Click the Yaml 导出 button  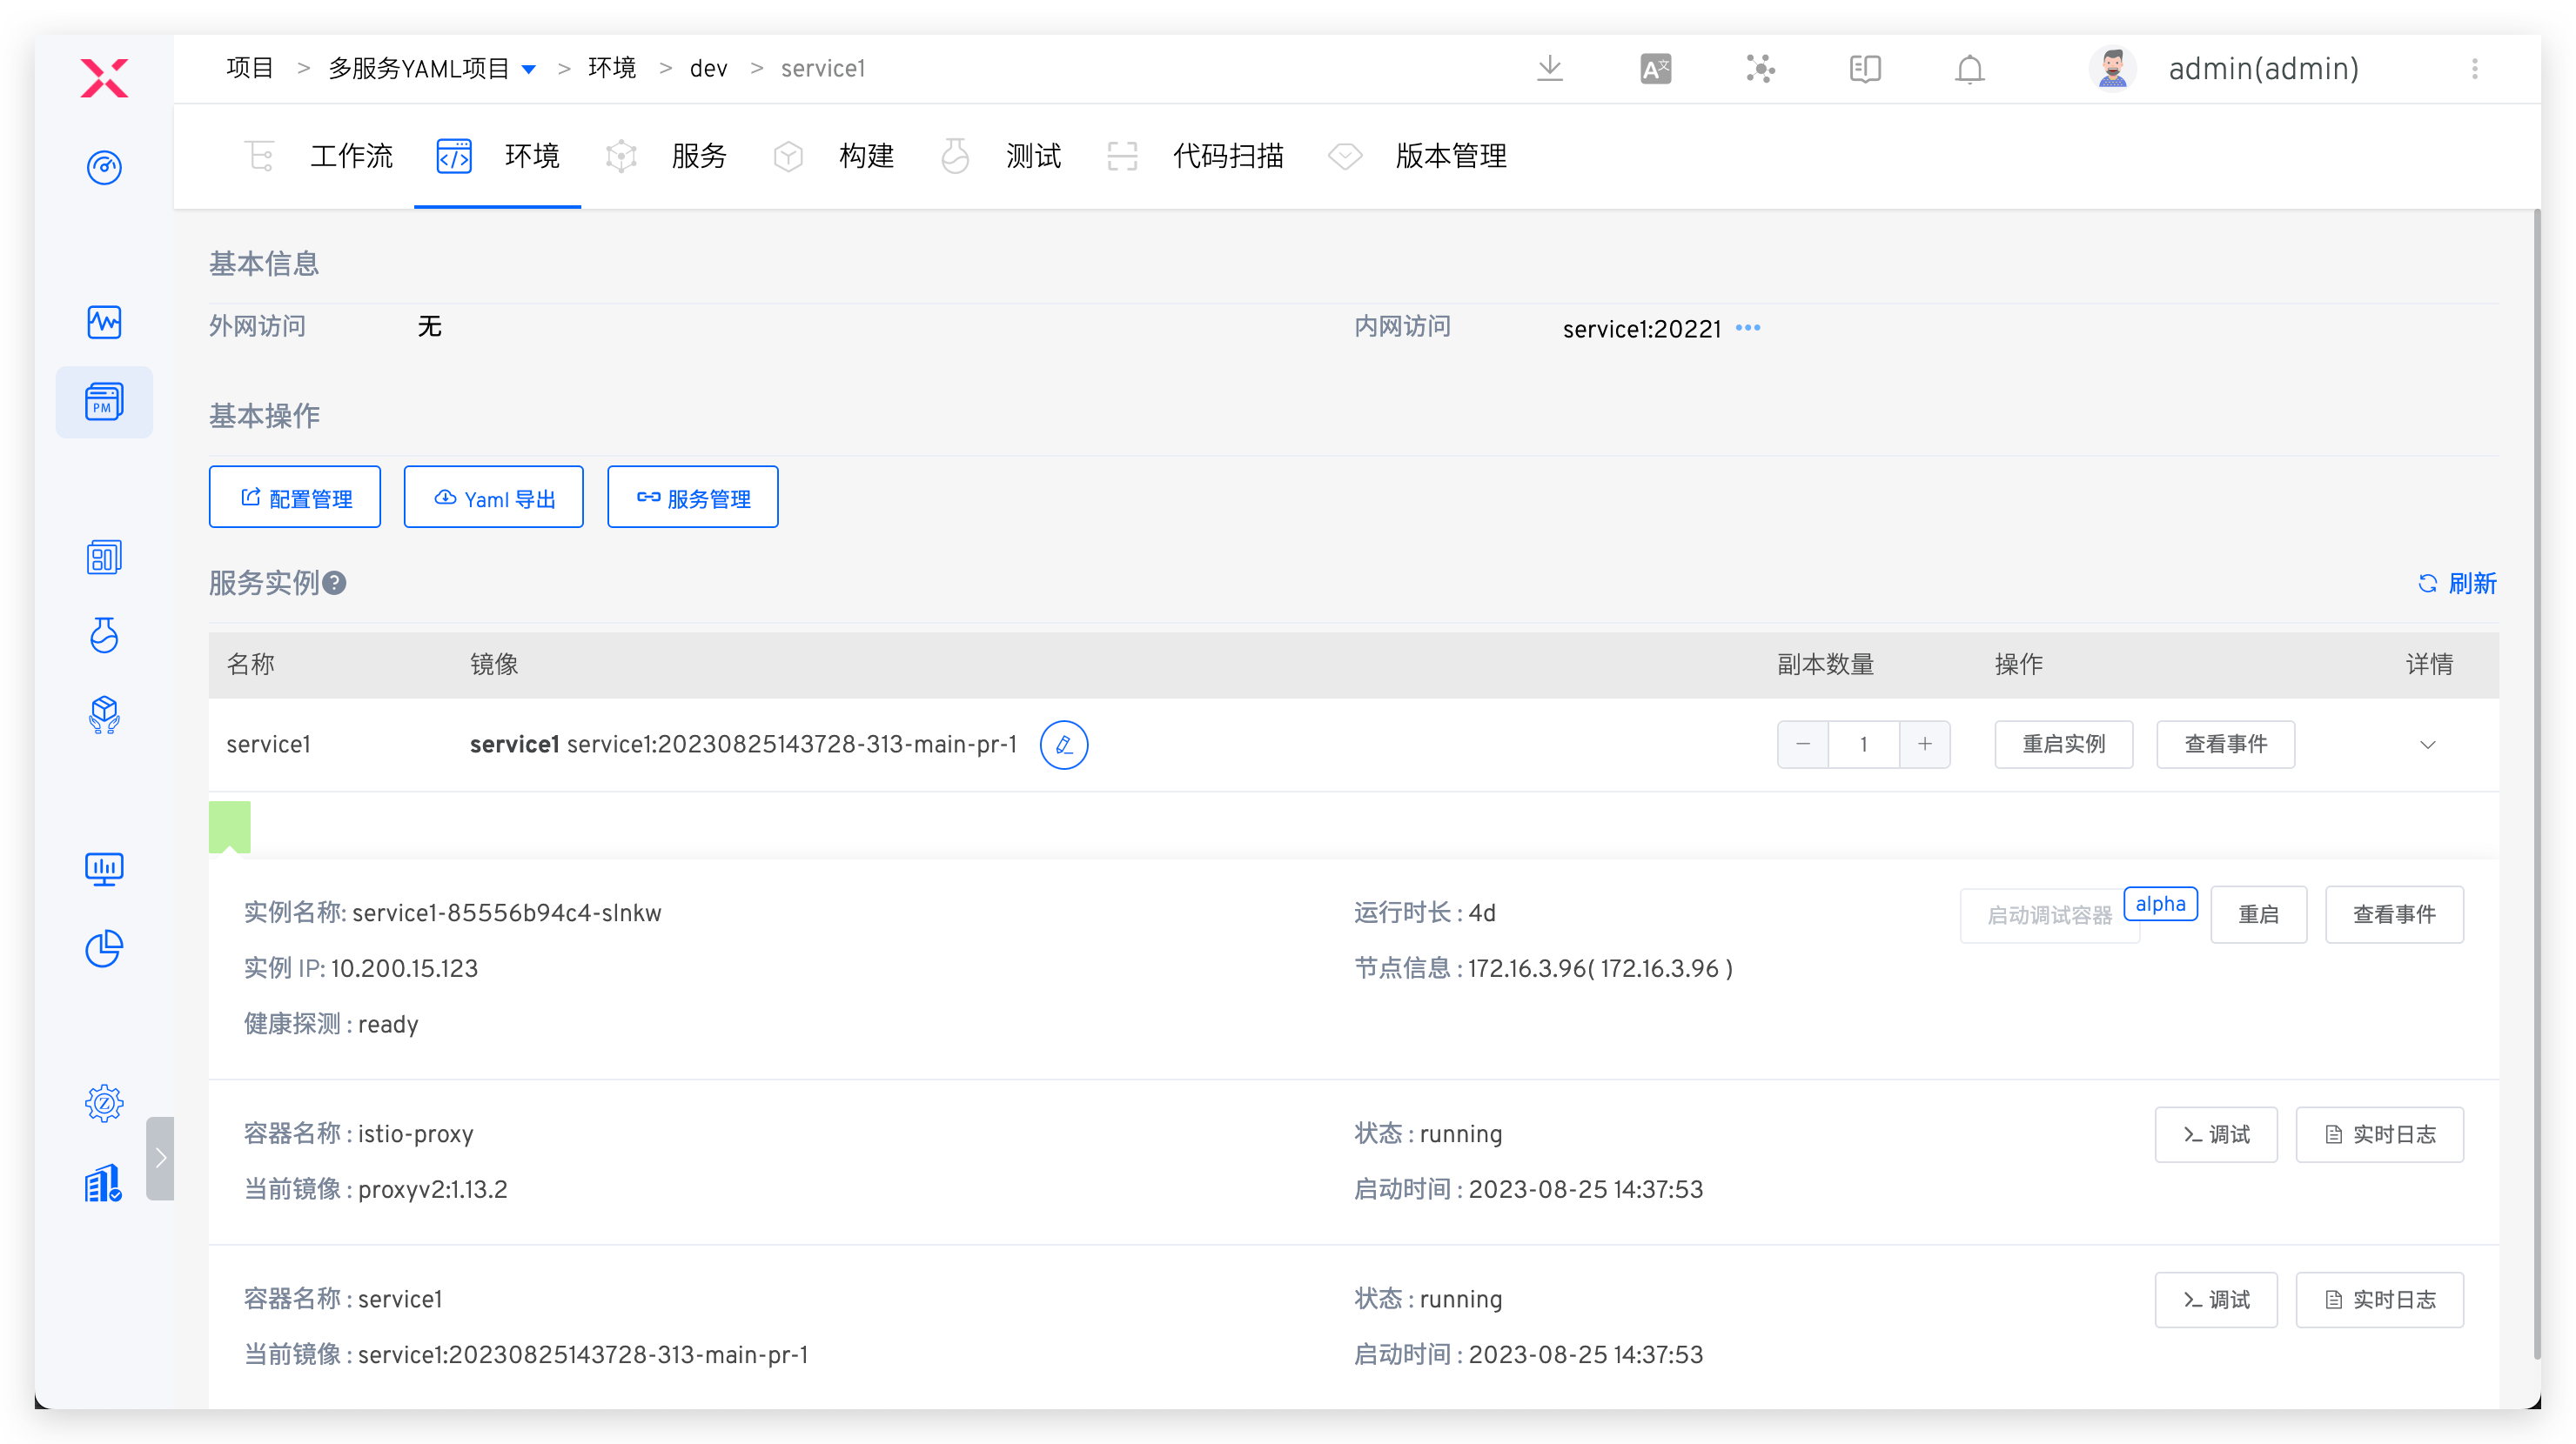click(x=493, y=497)
